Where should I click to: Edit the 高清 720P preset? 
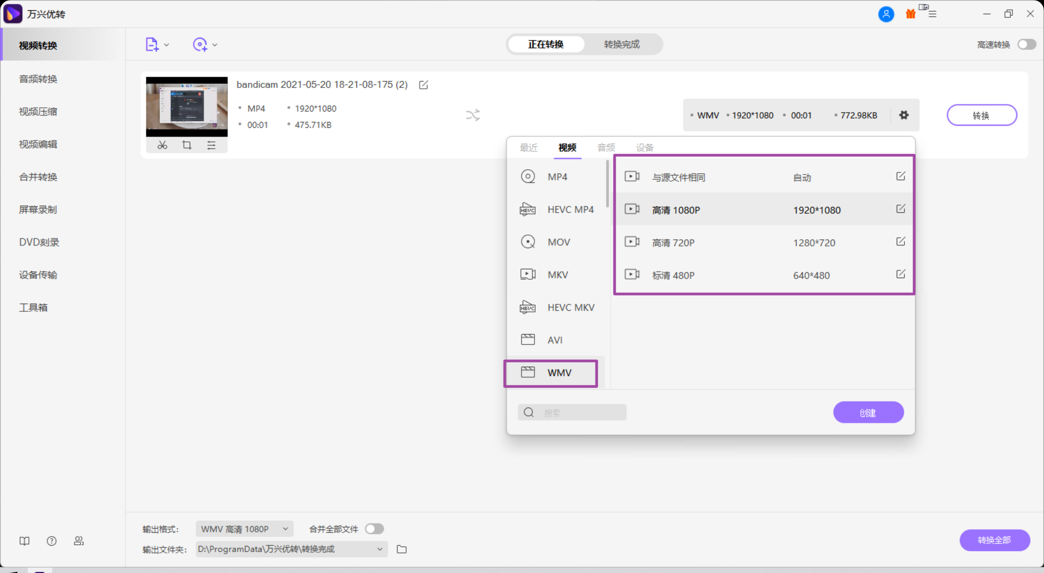tap(900, 242)
